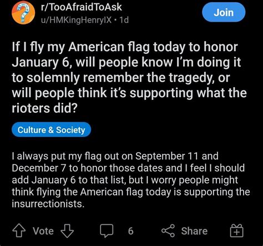Downvote the post with the down arrow
This screenshot has width=263, height=246.
pos(67,231)
